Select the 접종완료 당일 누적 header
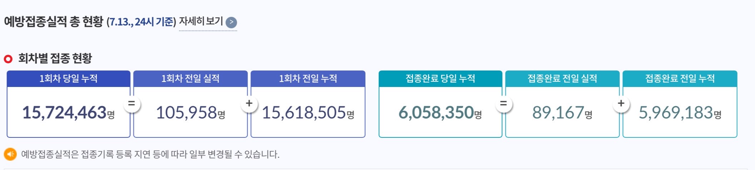 (440, 79)
